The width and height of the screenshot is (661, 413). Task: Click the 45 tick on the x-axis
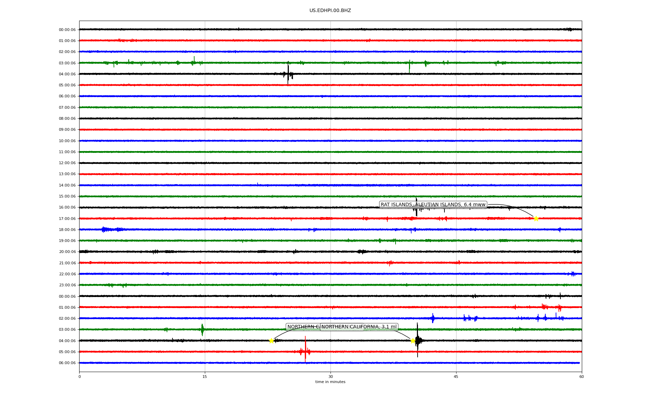pyautogui.click(x=456, y=377)
